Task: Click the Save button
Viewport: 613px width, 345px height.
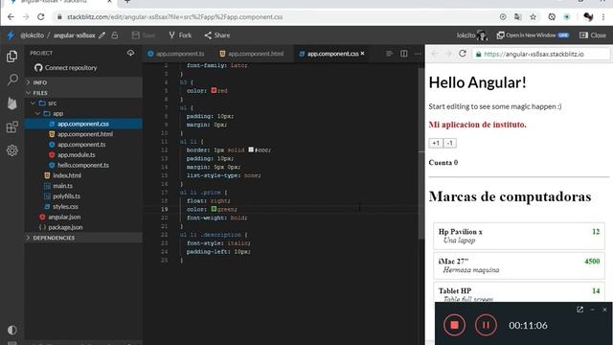Action: click(144, 35)
